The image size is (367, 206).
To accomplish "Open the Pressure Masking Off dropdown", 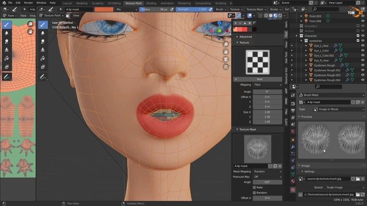I will (268, 177).
